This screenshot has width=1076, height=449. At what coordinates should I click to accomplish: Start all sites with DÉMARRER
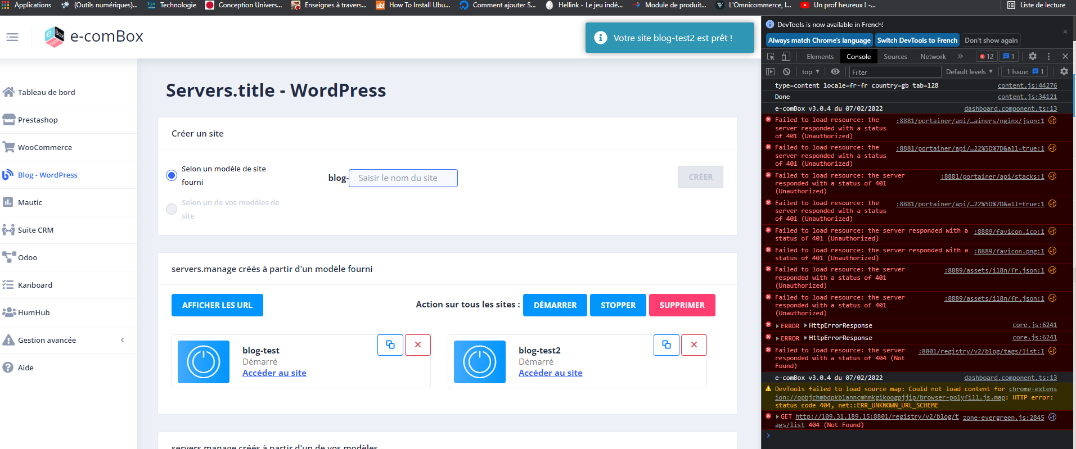[x=555, y=305]
